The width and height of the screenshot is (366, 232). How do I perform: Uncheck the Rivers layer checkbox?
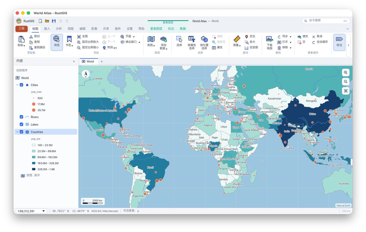(x=21, y=117)
